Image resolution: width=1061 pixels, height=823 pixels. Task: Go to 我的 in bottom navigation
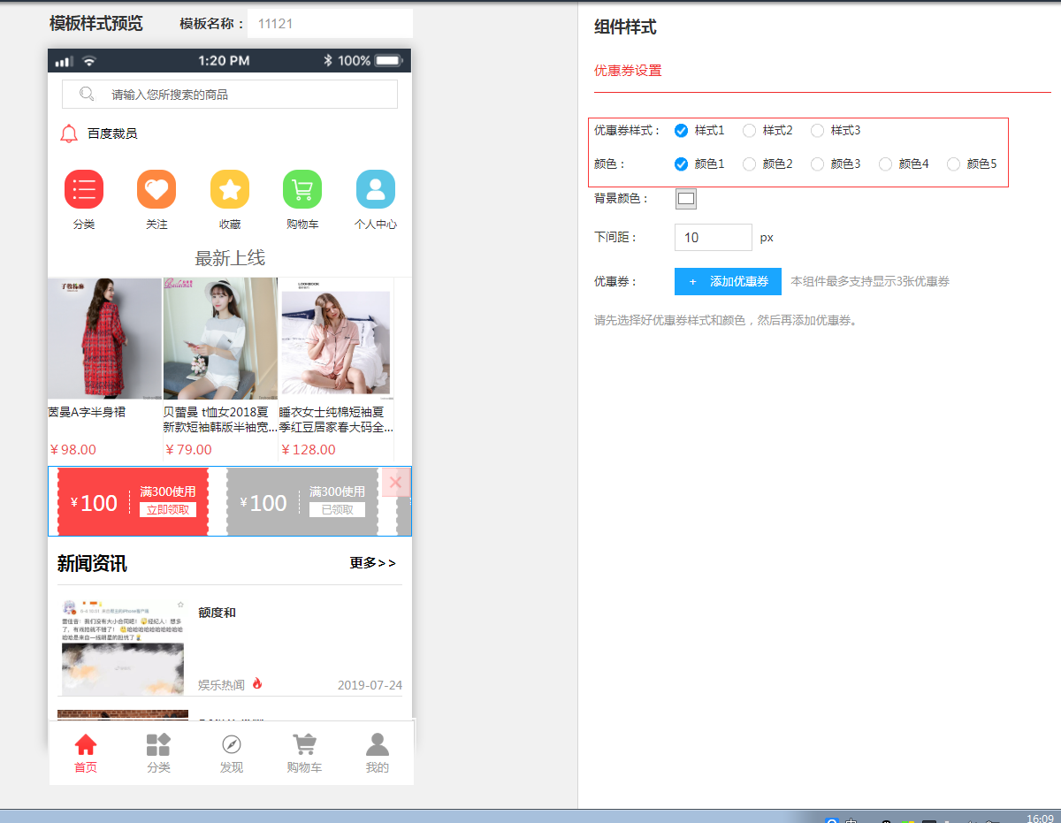(x=378, y=744)
